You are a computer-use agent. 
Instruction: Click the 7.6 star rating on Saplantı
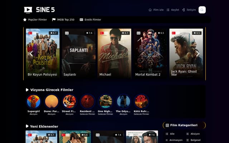coord(89,33)
